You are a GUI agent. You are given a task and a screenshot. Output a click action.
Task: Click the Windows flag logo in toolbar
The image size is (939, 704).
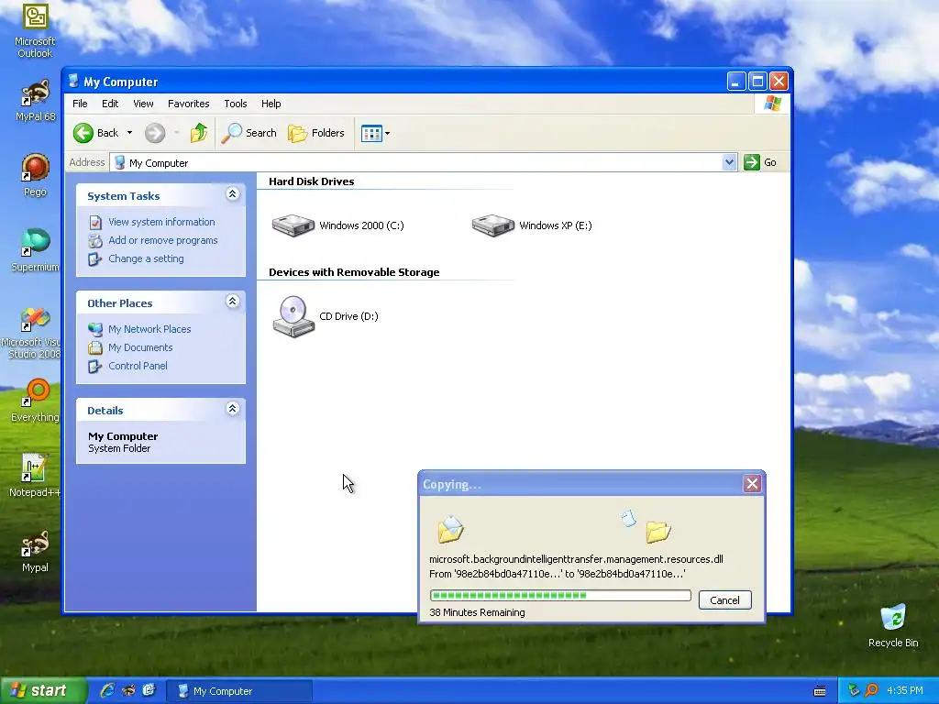(x=772, y=104)
